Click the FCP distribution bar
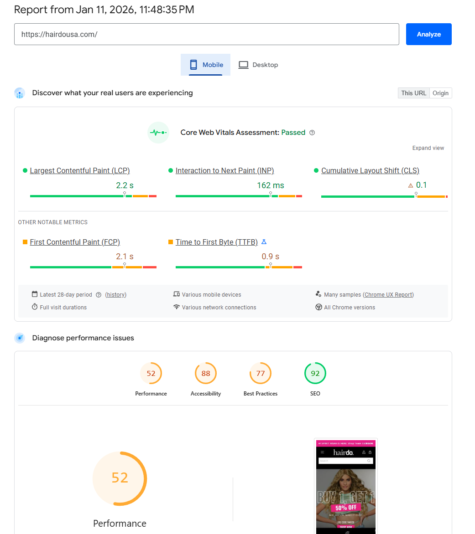This screenshot has height=534, width=475. click(93, 267)
